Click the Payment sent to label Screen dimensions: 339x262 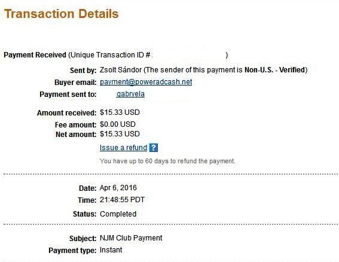68,95
